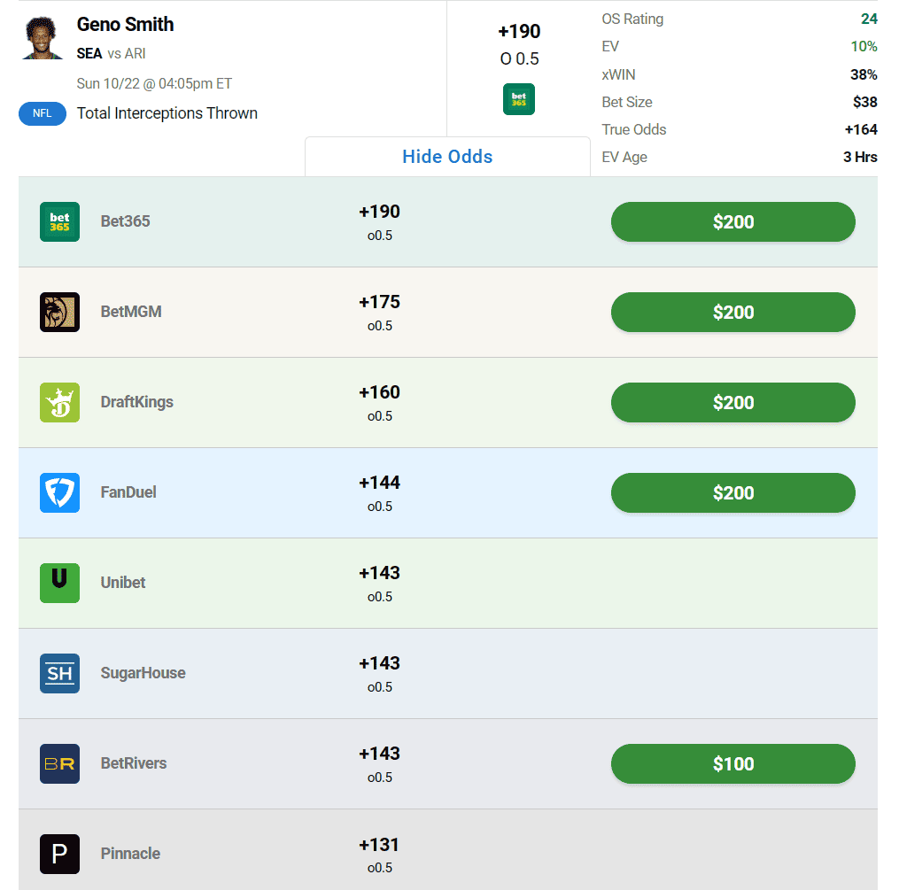Select the +131 Pinnacle odds value
This screenshot has width=899, height=890.
click(x=379, y=844)
